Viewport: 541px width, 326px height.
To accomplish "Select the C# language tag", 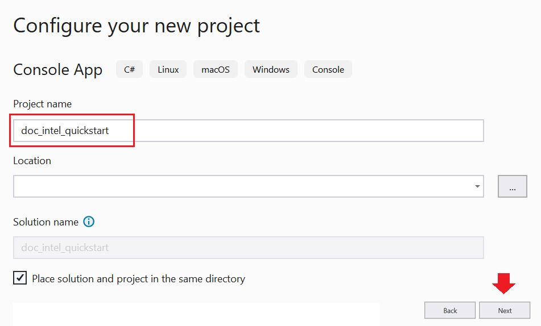I will 129,69.
